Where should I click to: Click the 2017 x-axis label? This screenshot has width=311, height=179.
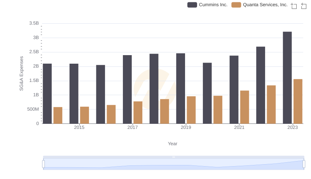tap(133, 127)
